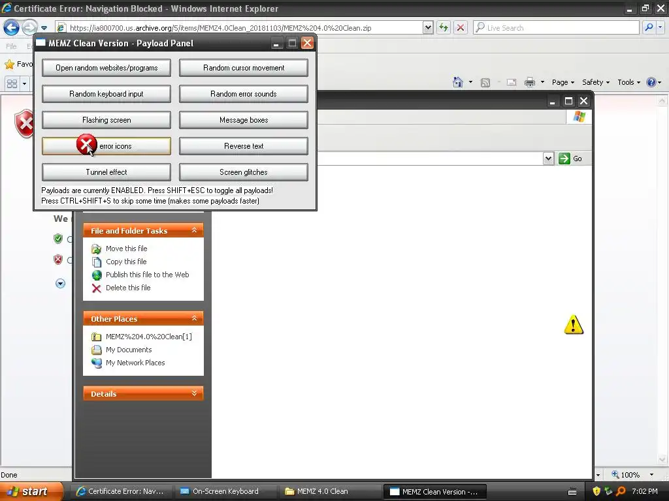Click the small red shield icon
Screen dimensions: 669x501
click(x=58, y=260)
